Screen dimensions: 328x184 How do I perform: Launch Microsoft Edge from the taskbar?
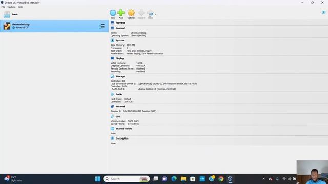tap(174, 179)
